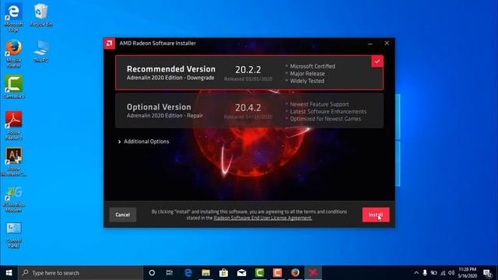Viewport: 498px width, 280px height.
Task: Open the network tray icon
Action: pyautogui.click(x=443, y=273)
